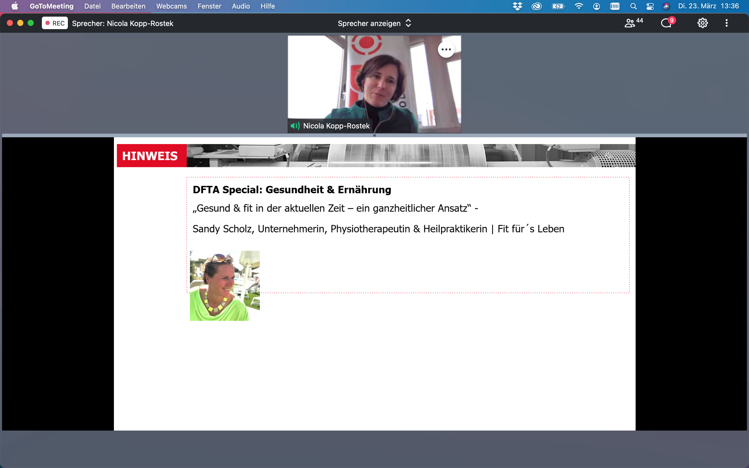Image resolution: width=749 pixels, height=468 pixels.
Task: Click the divider handle between webcam and slide
Action: tap(374, 135)
